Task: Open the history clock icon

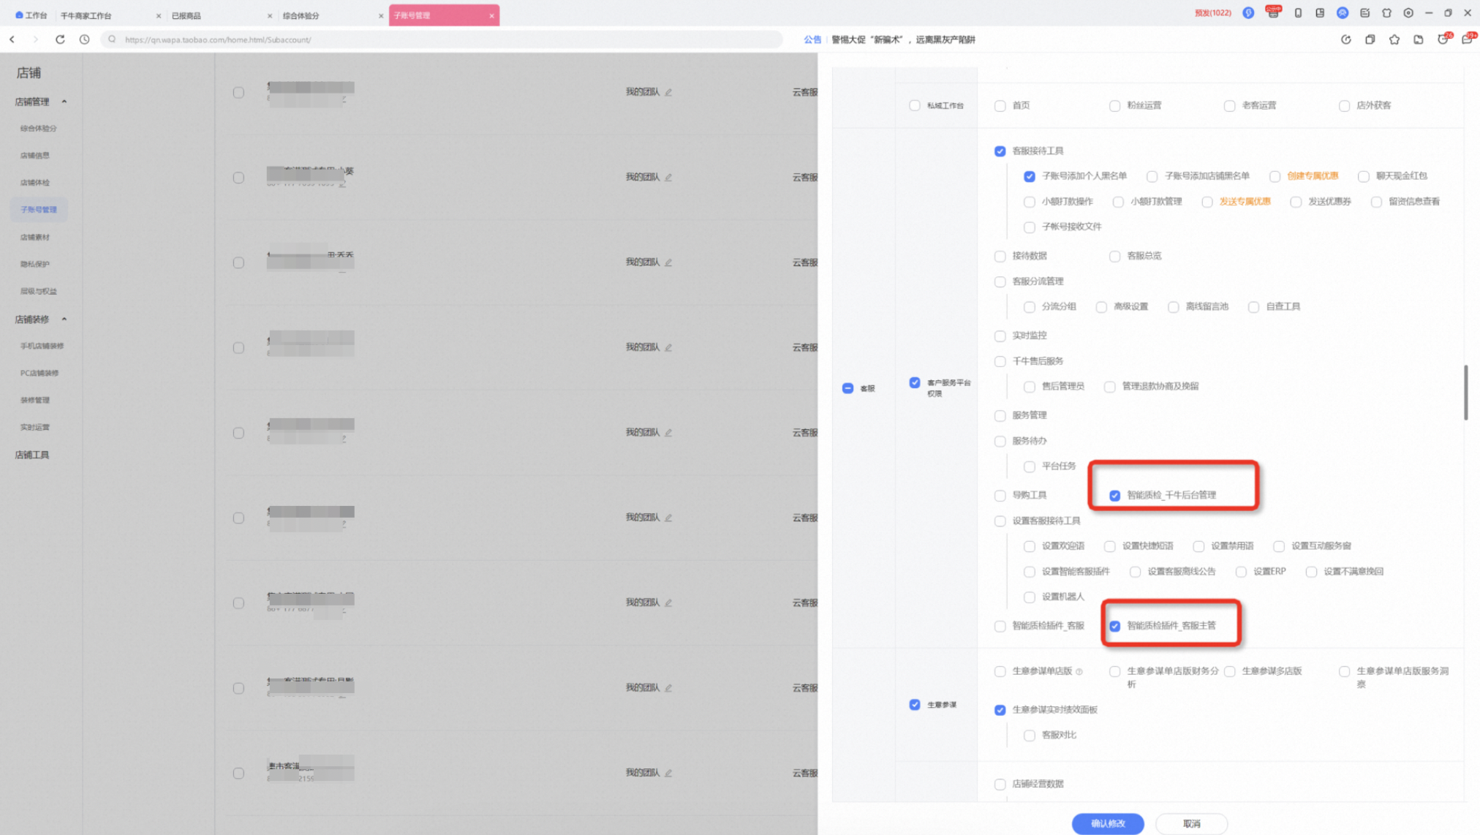Action: click(85, 39)
